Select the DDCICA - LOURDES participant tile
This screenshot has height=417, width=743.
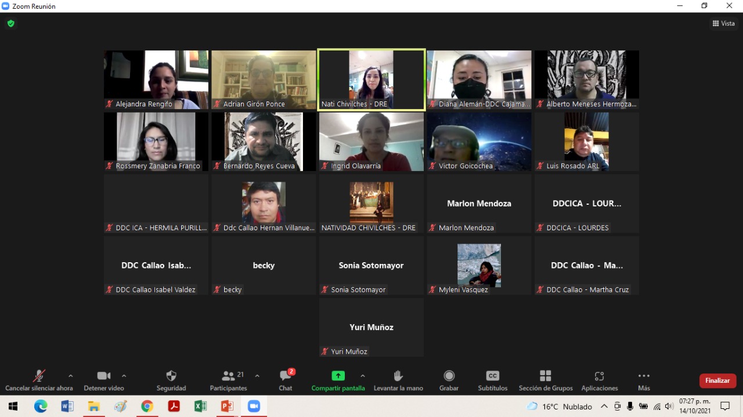(587, 204)
